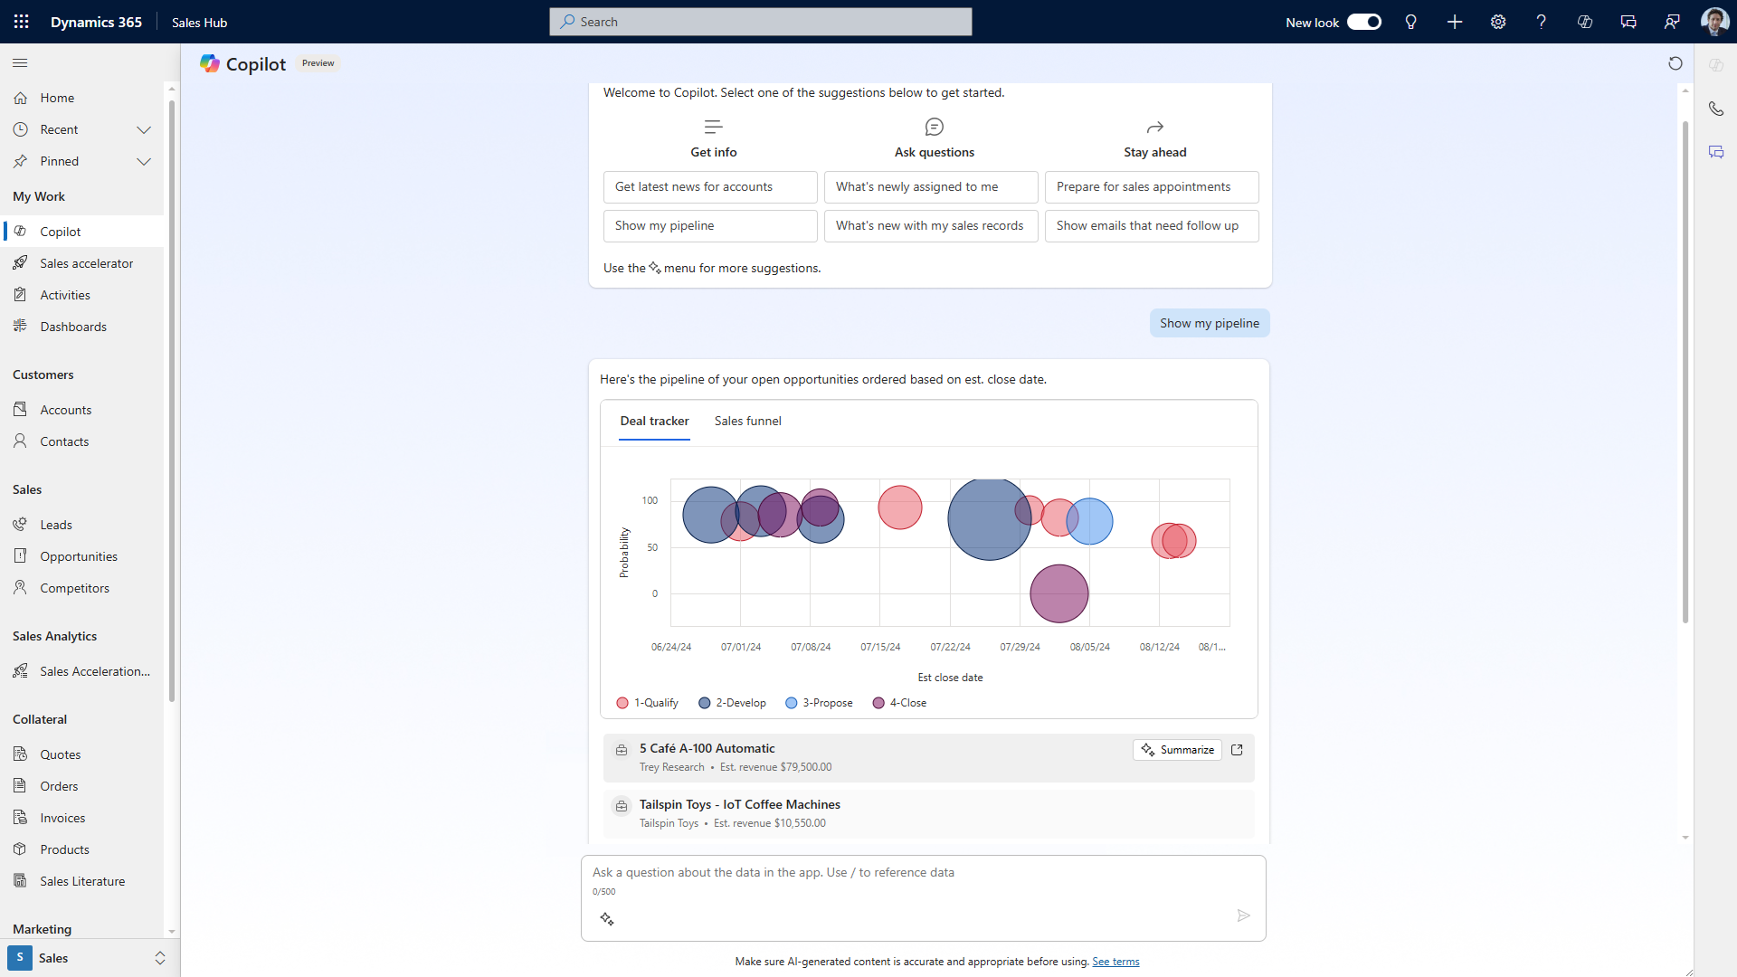
Task: Open the Dynamics 365 app launcher grid
Action: 21,22
